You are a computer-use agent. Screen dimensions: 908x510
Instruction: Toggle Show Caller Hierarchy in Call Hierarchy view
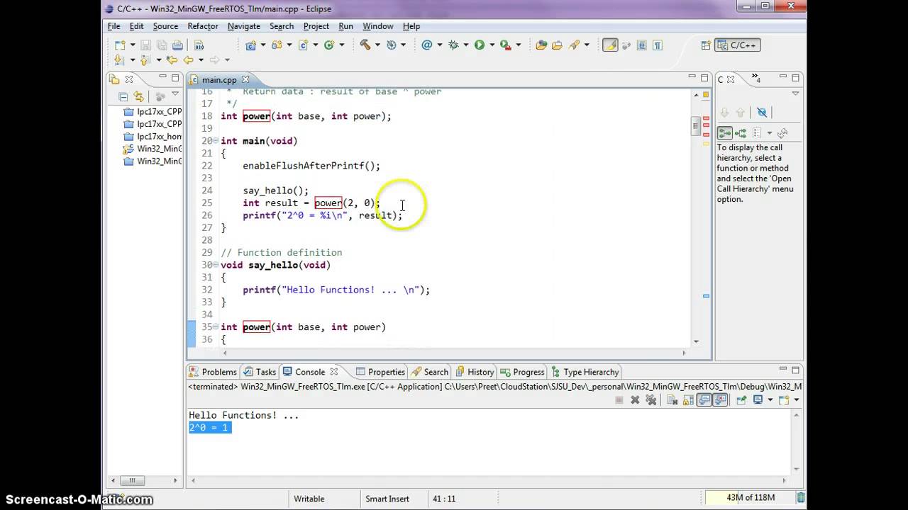[725, 132]
